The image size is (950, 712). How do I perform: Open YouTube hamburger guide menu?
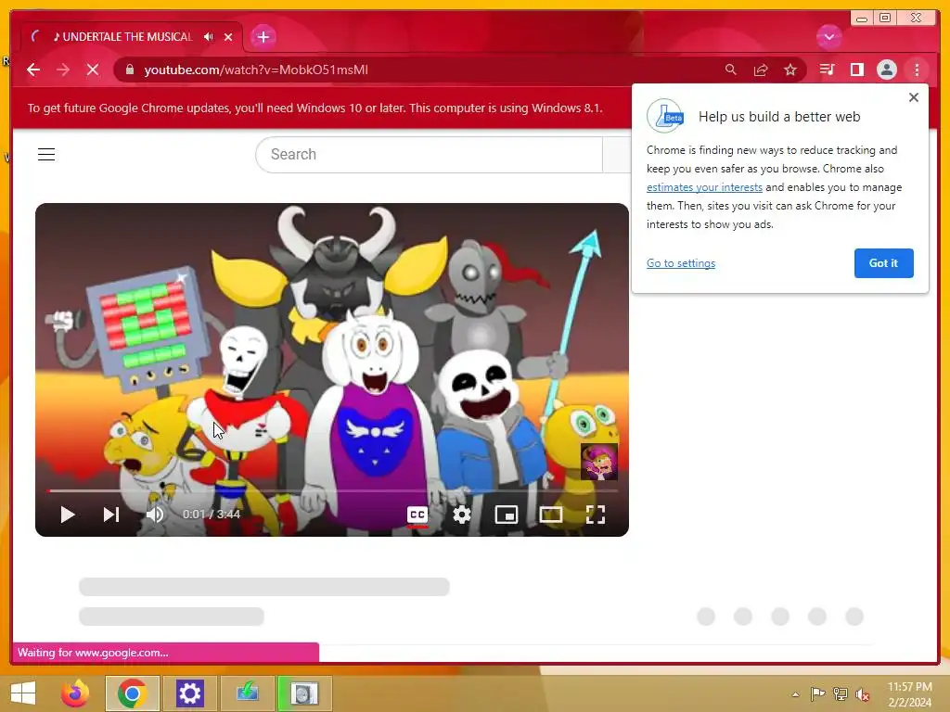[x=46, y=155]
